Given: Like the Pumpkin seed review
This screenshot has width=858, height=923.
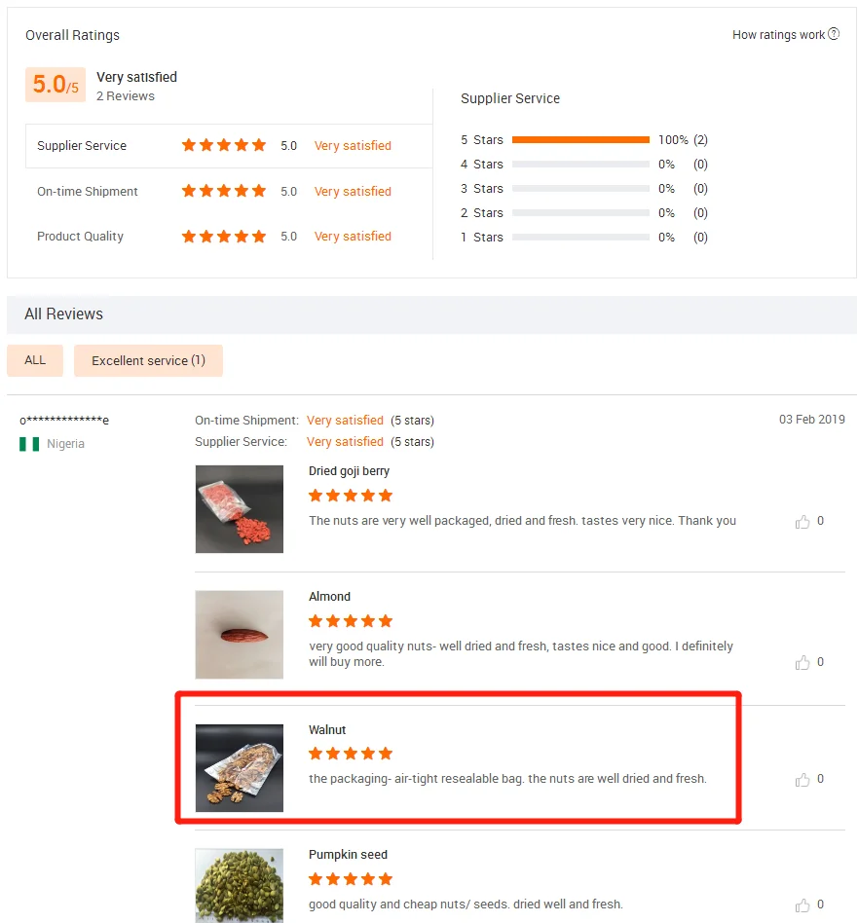Looking at the screenshot, I should tap(802, 905).
